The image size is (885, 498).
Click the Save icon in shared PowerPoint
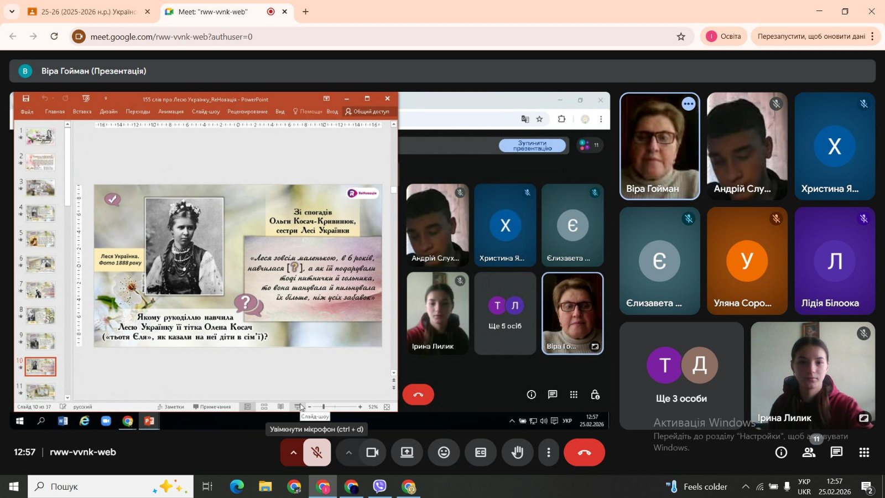(x=25, y=98)
